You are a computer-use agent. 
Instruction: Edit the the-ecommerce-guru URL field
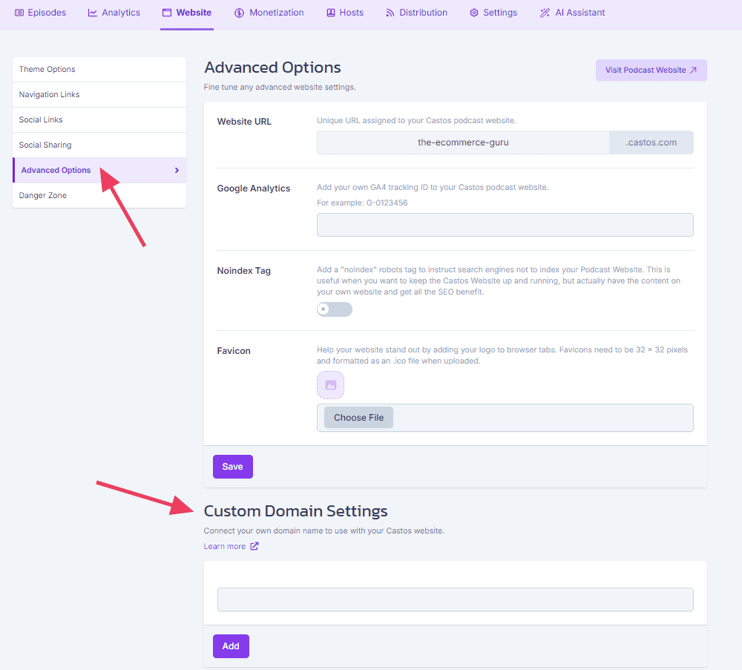(463, 142)
